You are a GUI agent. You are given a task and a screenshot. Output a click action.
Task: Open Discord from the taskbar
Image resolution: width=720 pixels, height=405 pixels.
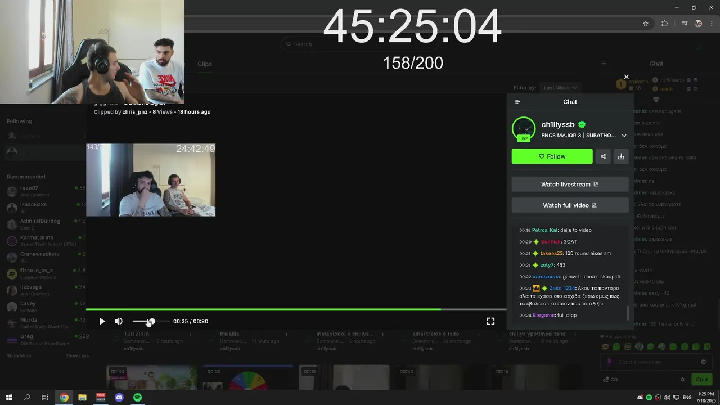[119, 398]
